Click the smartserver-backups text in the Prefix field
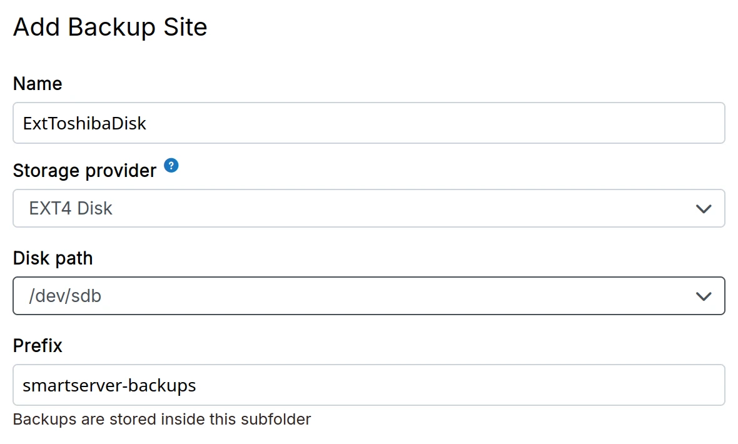Viewport: 738px width, 444px height. tap(109, 385)
